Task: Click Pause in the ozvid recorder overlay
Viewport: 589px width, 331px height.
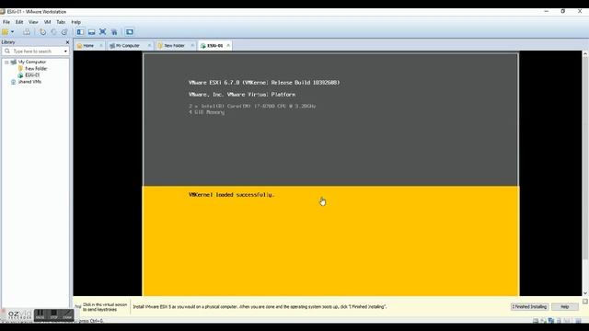Action: click(40, 314)
